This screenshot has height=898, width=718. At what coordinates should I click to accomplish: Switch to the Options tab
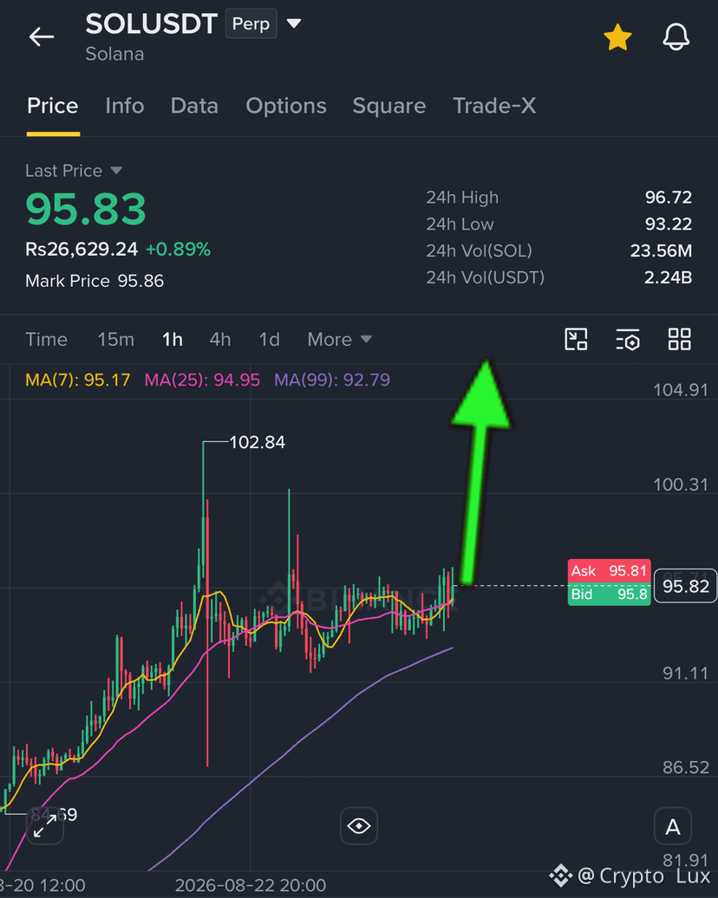tap(286, 106)
